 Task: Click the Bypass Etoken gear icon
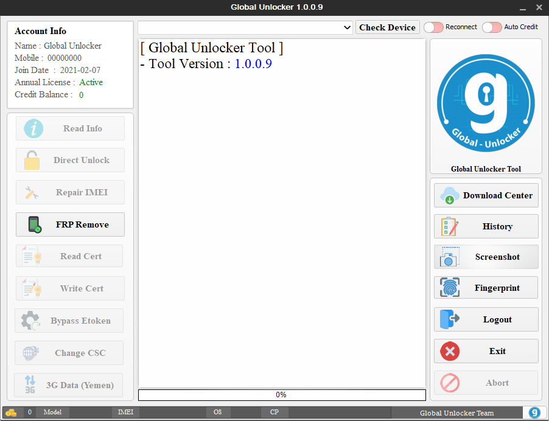(30, 321)
